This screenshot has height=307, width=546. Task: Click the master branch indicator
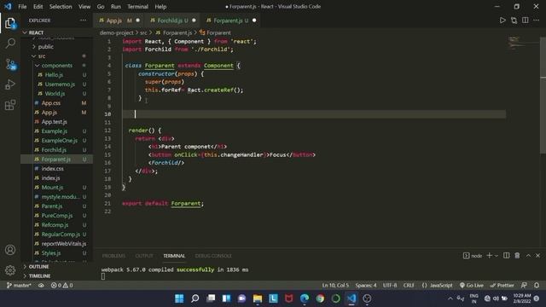pos(19,285)
